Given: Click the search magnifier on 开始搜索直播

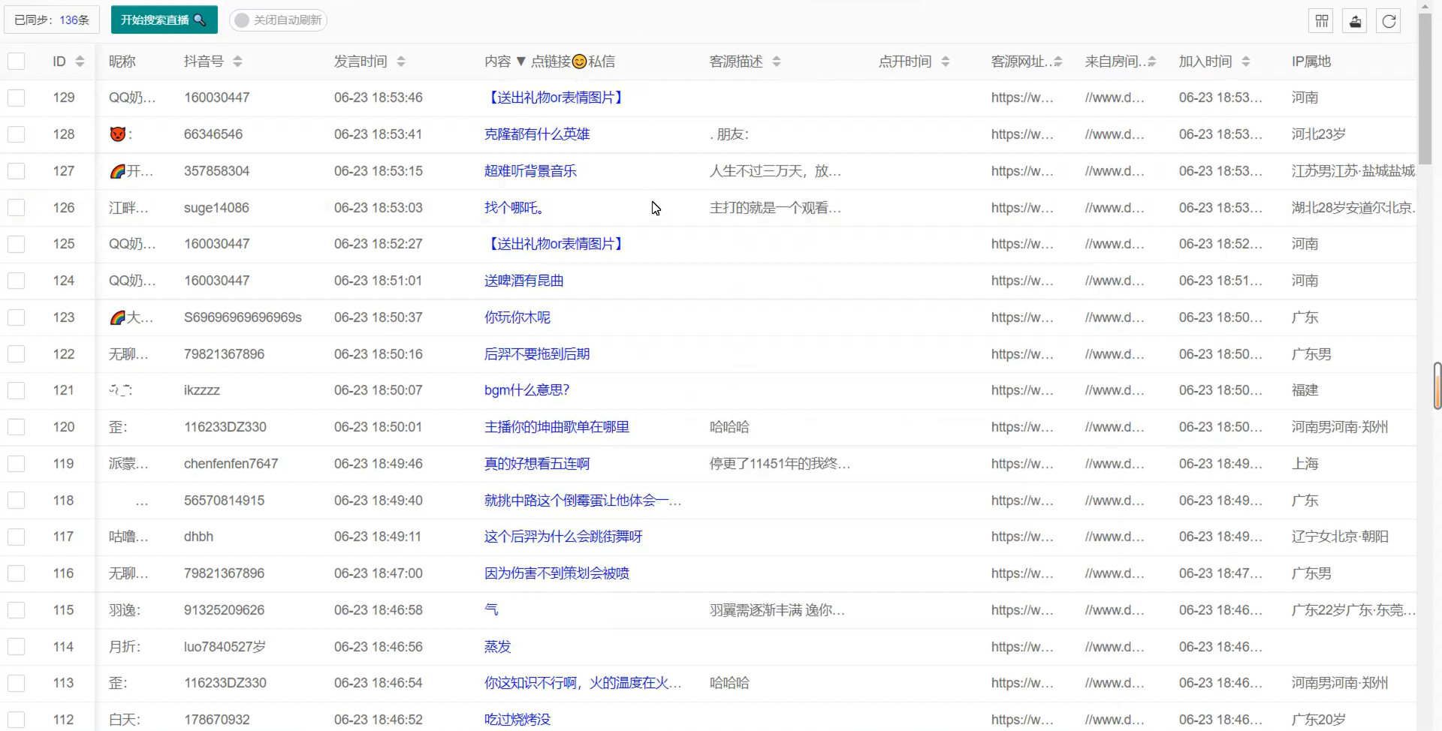Looking at the screenshot, I should pyautogui.click(x=200, y=20).
